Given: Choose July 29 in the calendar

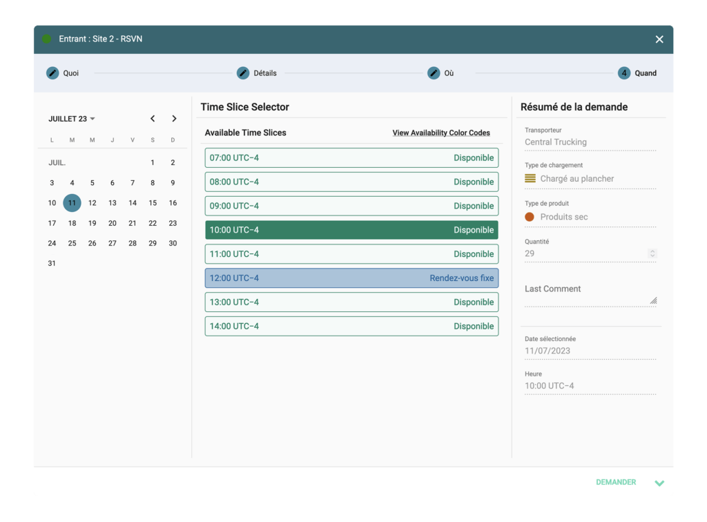Looking at the screenshot, I should 153,244.
